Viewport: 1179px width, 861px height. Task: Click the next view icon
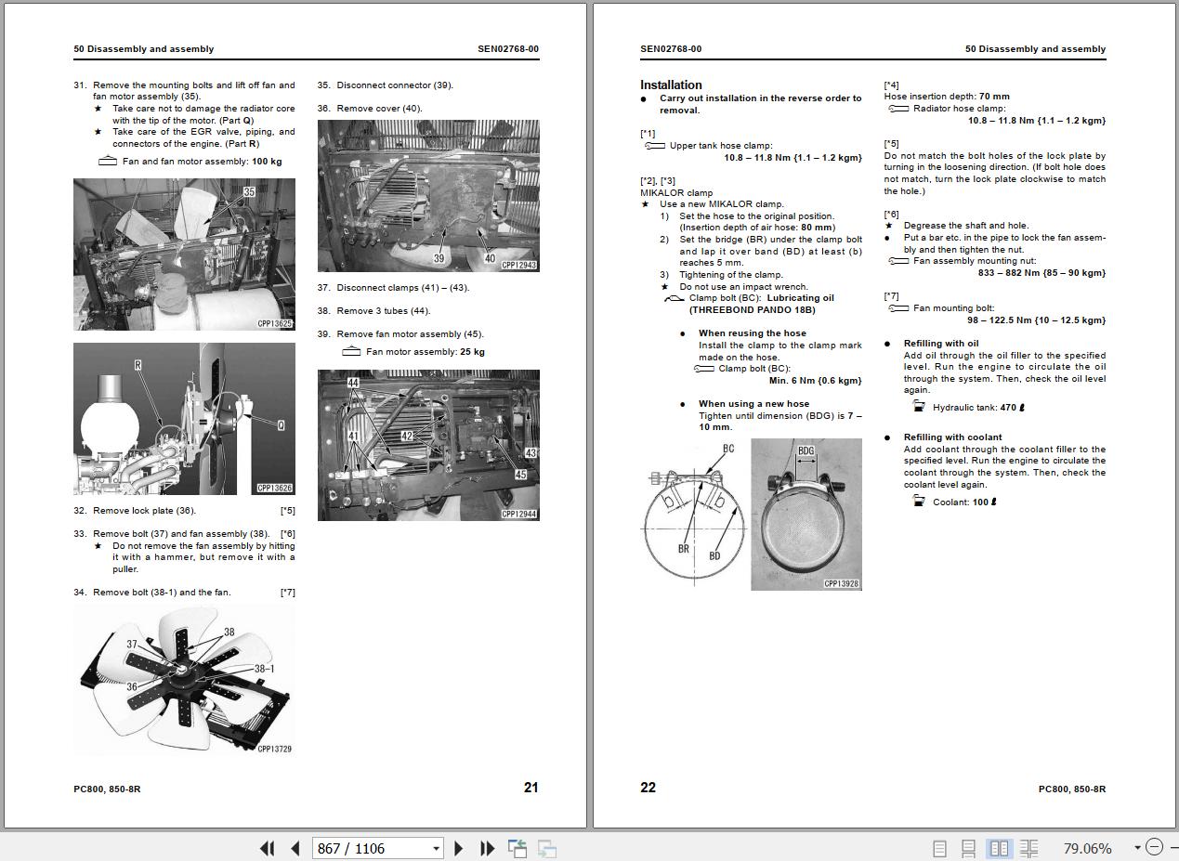[x=547, y=848]
